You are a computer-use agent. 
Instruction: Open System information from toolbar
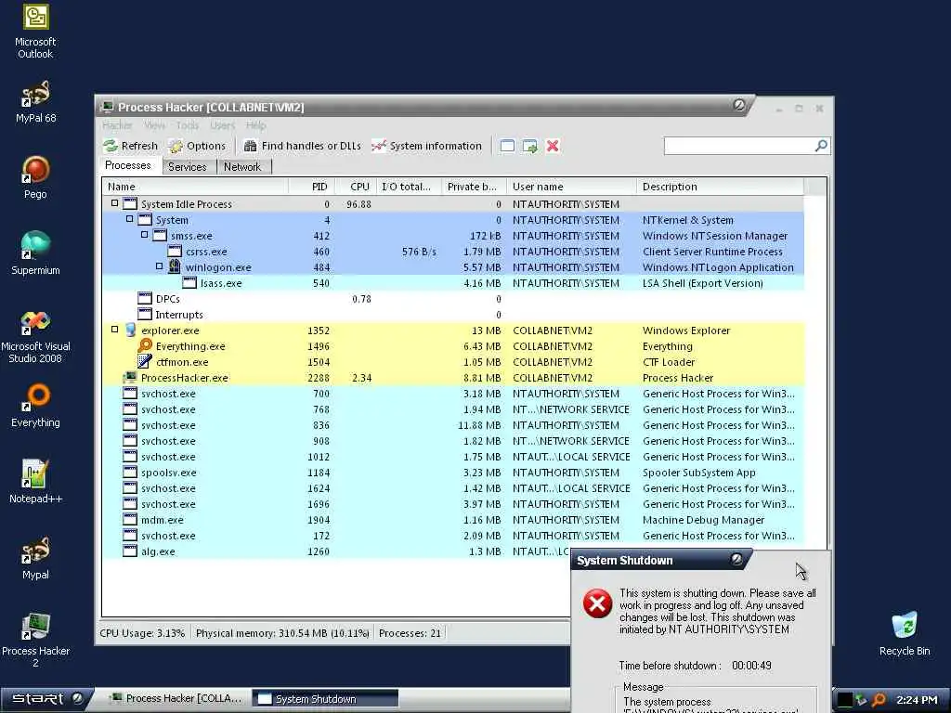click(x=426, y=146)
